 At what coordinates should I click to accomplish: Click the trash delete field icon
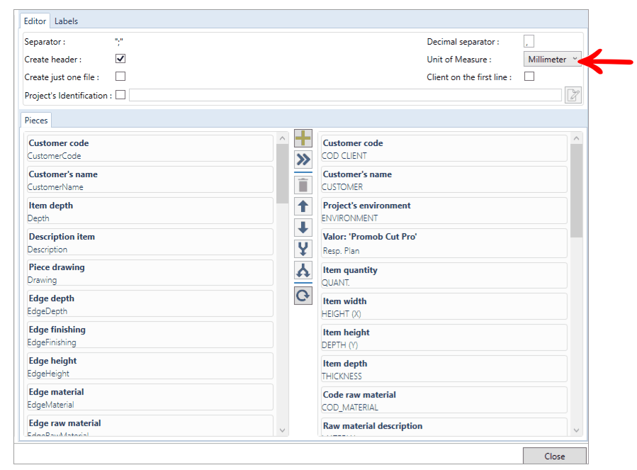pos(303,185)
